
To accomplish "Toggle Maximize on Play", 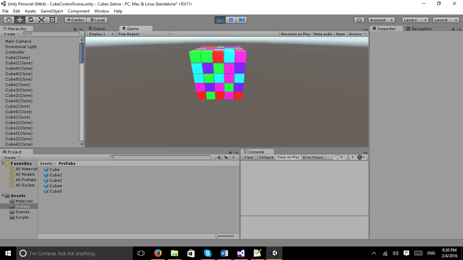I will pos(296,34).
